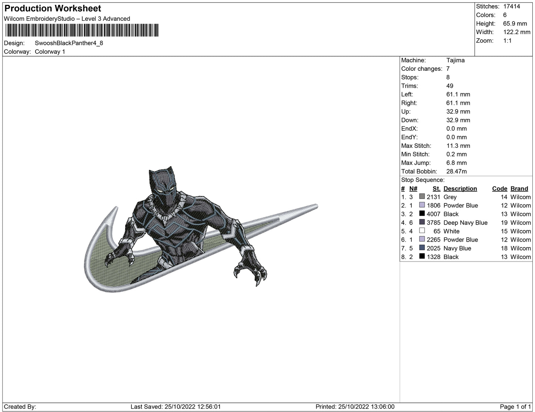This screenshot has width=535, height=412.
Task: Click the Grey description in the stop sequence
Action: click(x=450, y=197)
